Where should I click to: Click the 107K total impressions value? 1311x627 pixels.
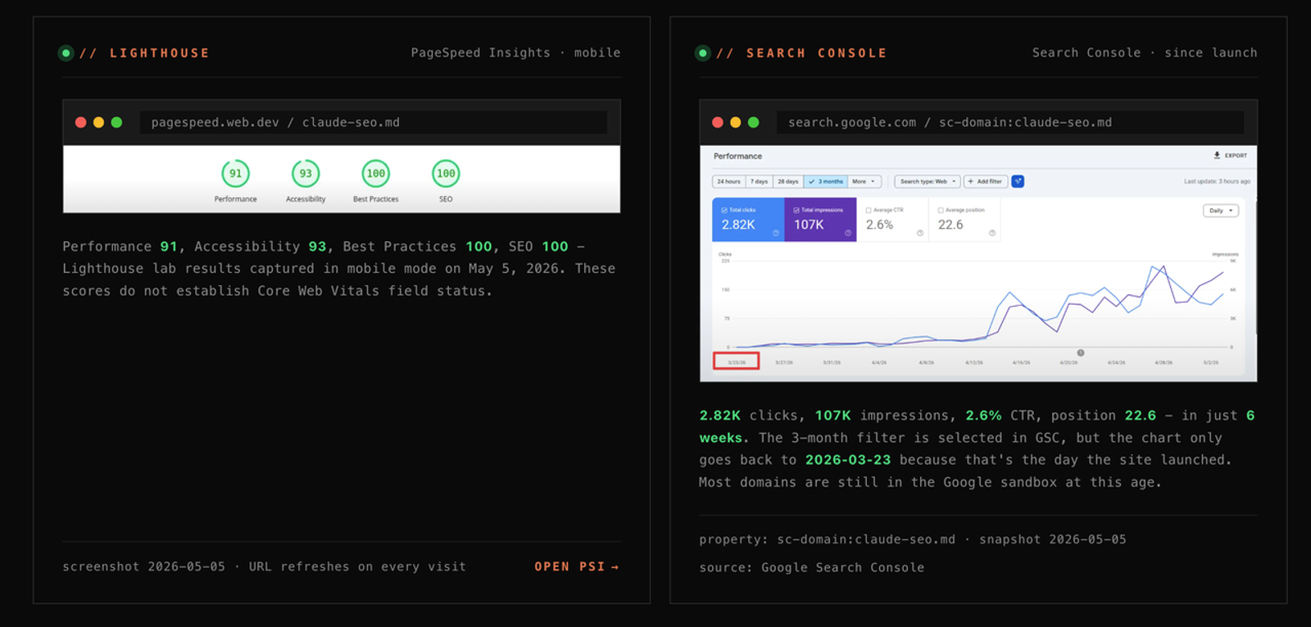pos(809,225)
